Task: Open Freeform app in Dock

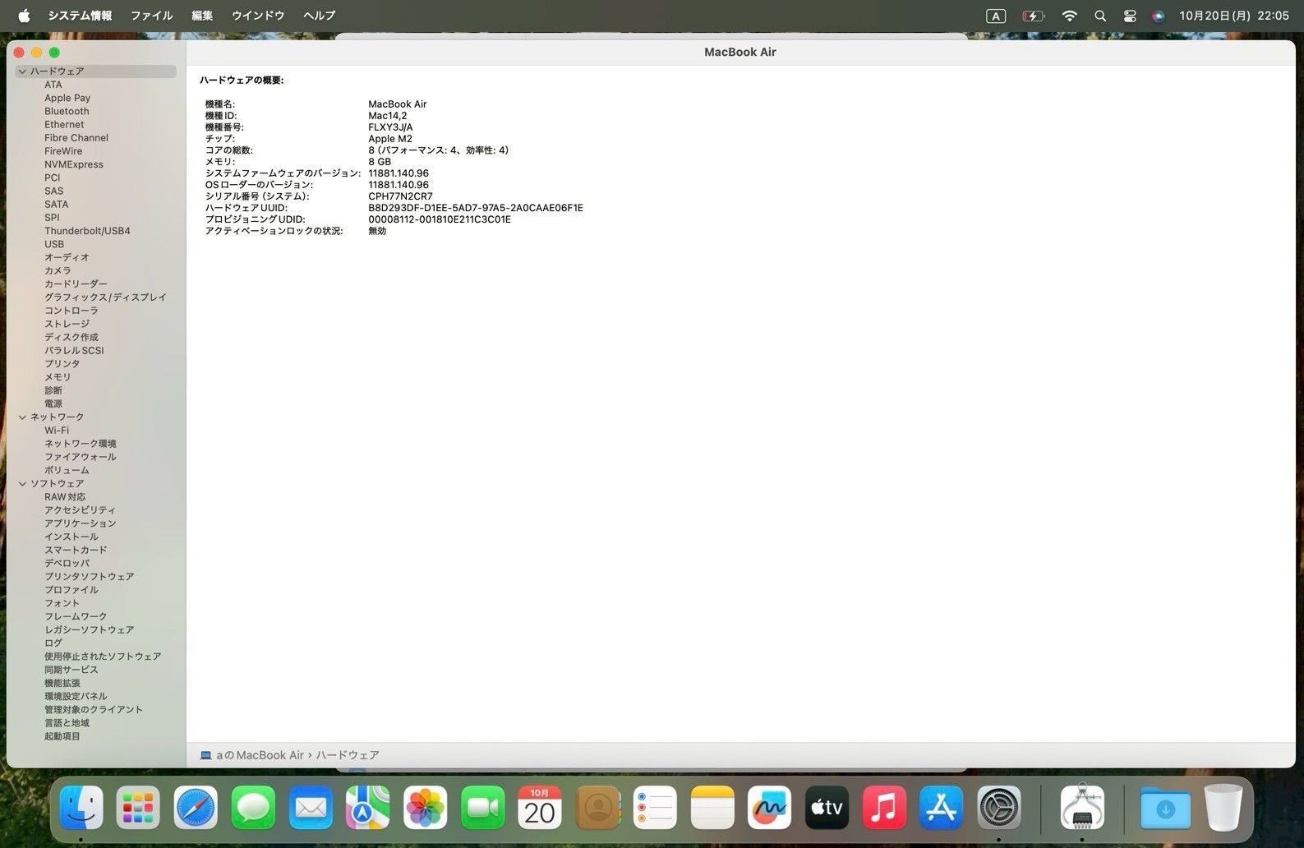Action: point(769,809)
